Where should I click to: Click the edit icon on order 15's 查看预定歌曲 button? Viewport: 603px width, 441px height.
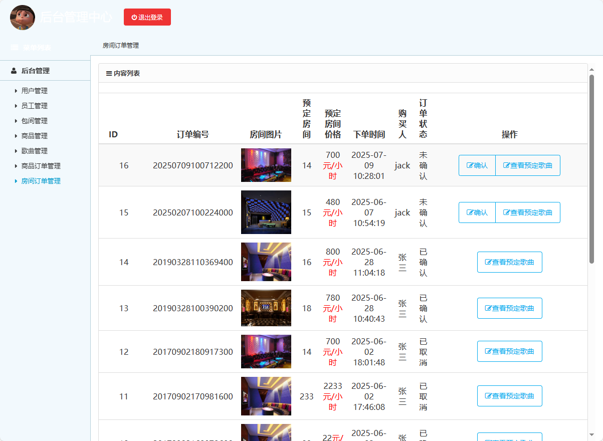pyautogui.click(x=506, y=212)
